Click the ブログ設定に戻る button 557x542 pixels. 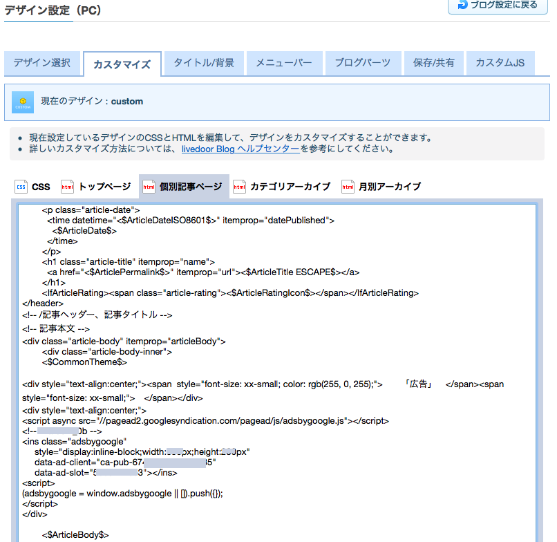tap(498, 6)
